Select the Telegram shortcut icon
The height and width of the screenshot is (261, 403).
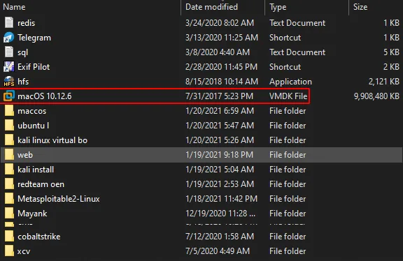[9, 38]
